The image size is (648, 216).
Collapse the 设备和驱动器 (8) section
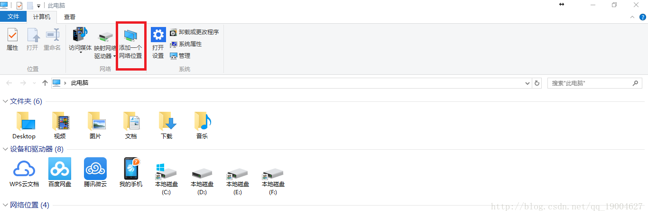pos(6,149)
